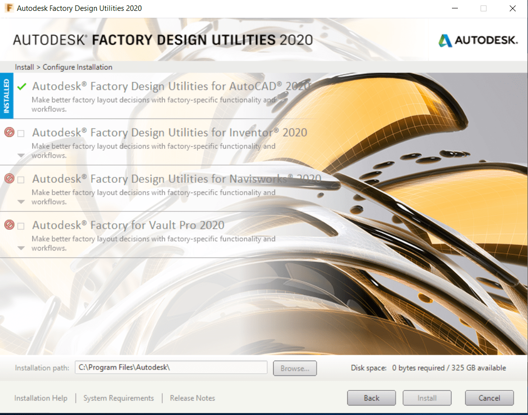The height and width of the screenshot is (415, 528).
Task: Open the System Requirements link
Action: coord(119,398)
